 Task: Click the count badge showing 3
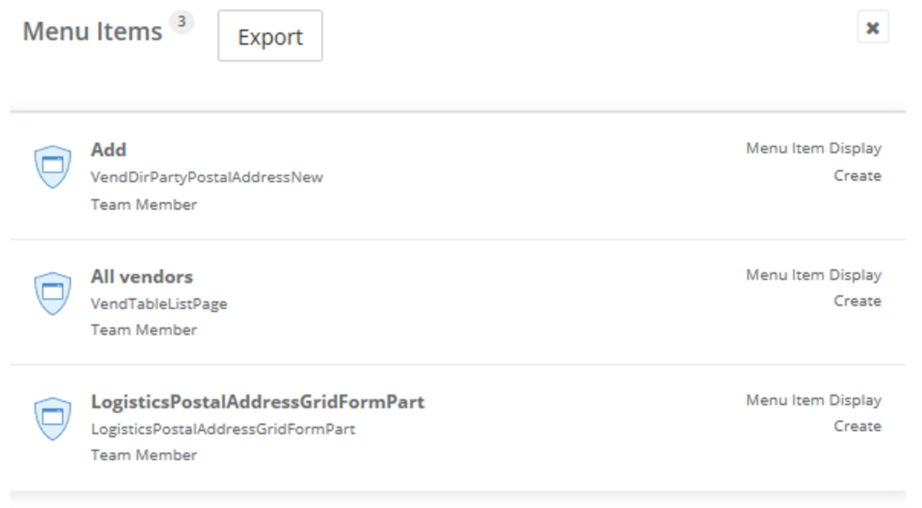(182, 22)
